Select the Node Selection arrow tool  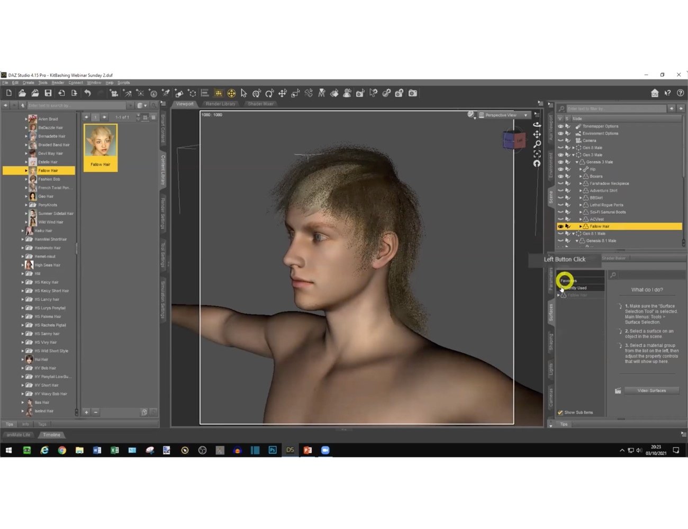[244, 93]
